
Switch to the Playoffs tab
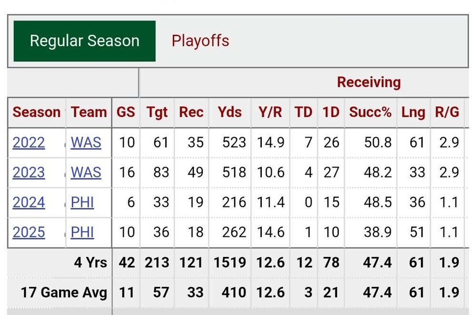[200, 41]
